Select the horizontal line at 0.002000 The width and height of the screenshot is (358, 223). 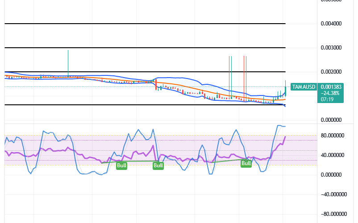point(145,72)
